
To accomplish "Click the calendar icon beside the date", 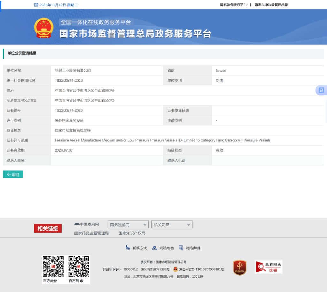I will pyautogui.click(x=36, y=5).
